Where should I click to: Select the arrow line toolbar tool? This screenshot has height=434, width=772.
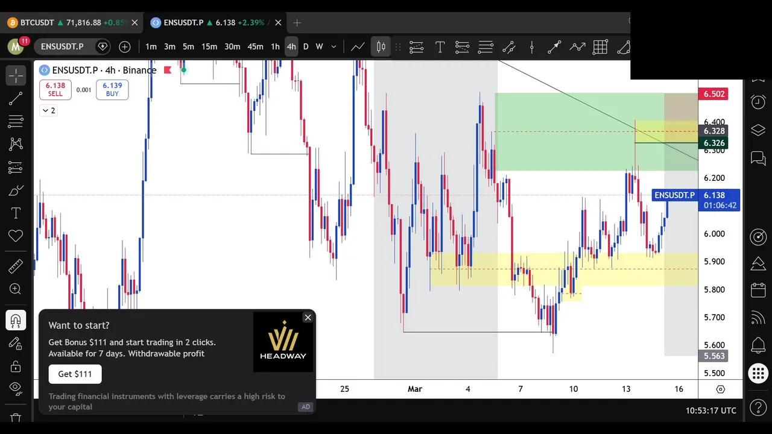554,46
